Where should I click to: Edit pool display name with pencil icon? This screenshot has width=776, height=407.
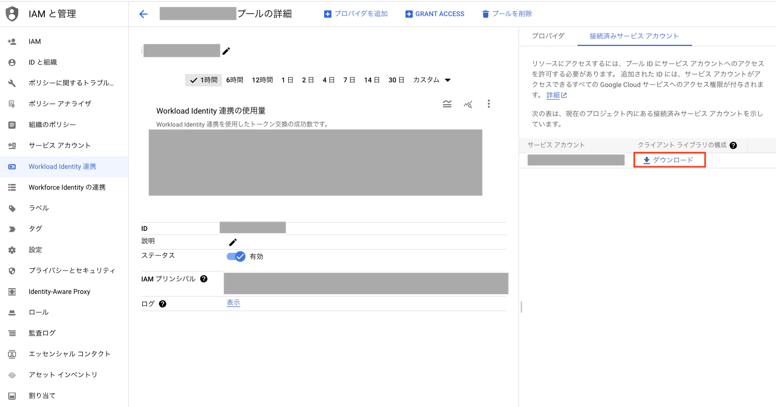(226, 51)
